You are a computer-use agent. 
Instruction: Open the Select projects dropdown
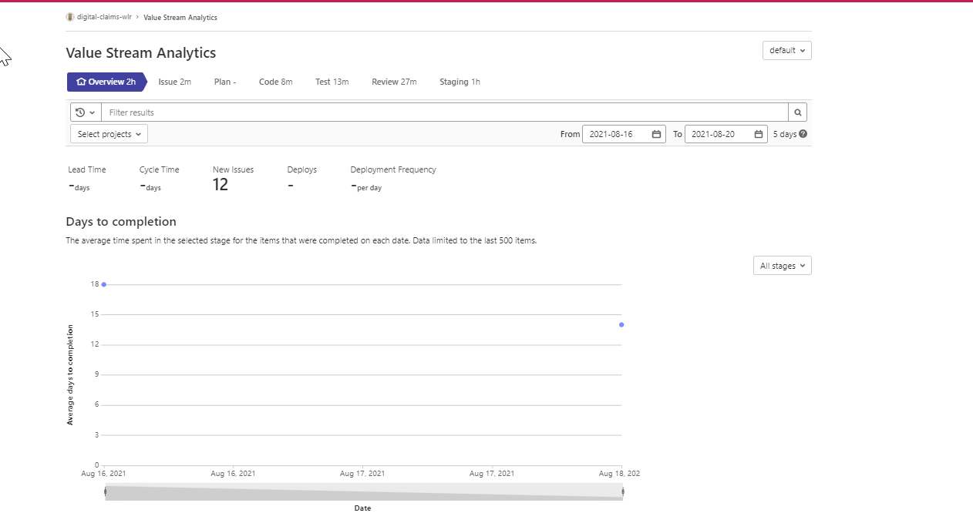(108, 133)
